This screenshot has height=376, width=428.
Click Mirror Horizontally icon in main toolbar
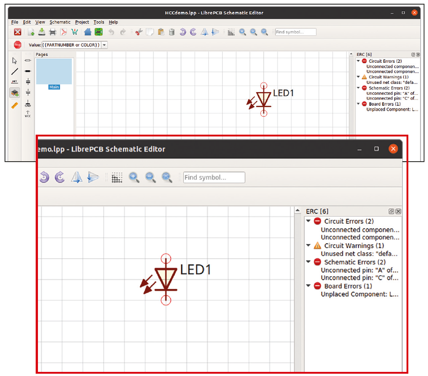(204, 32)
